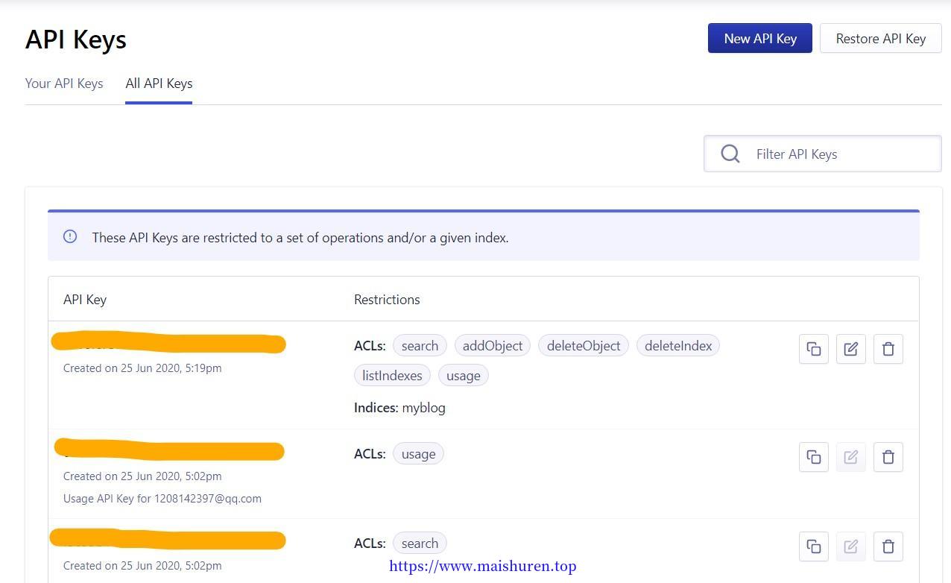Copy the Usage API Key for 1208142397@qq.com
The height and width of the screenshot is (583, 951).
[x=814, y=457]
